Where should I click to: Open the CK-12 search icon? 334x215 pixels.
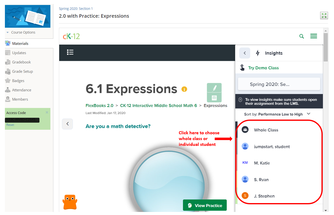pyautogui.click(x=301, y=36)
